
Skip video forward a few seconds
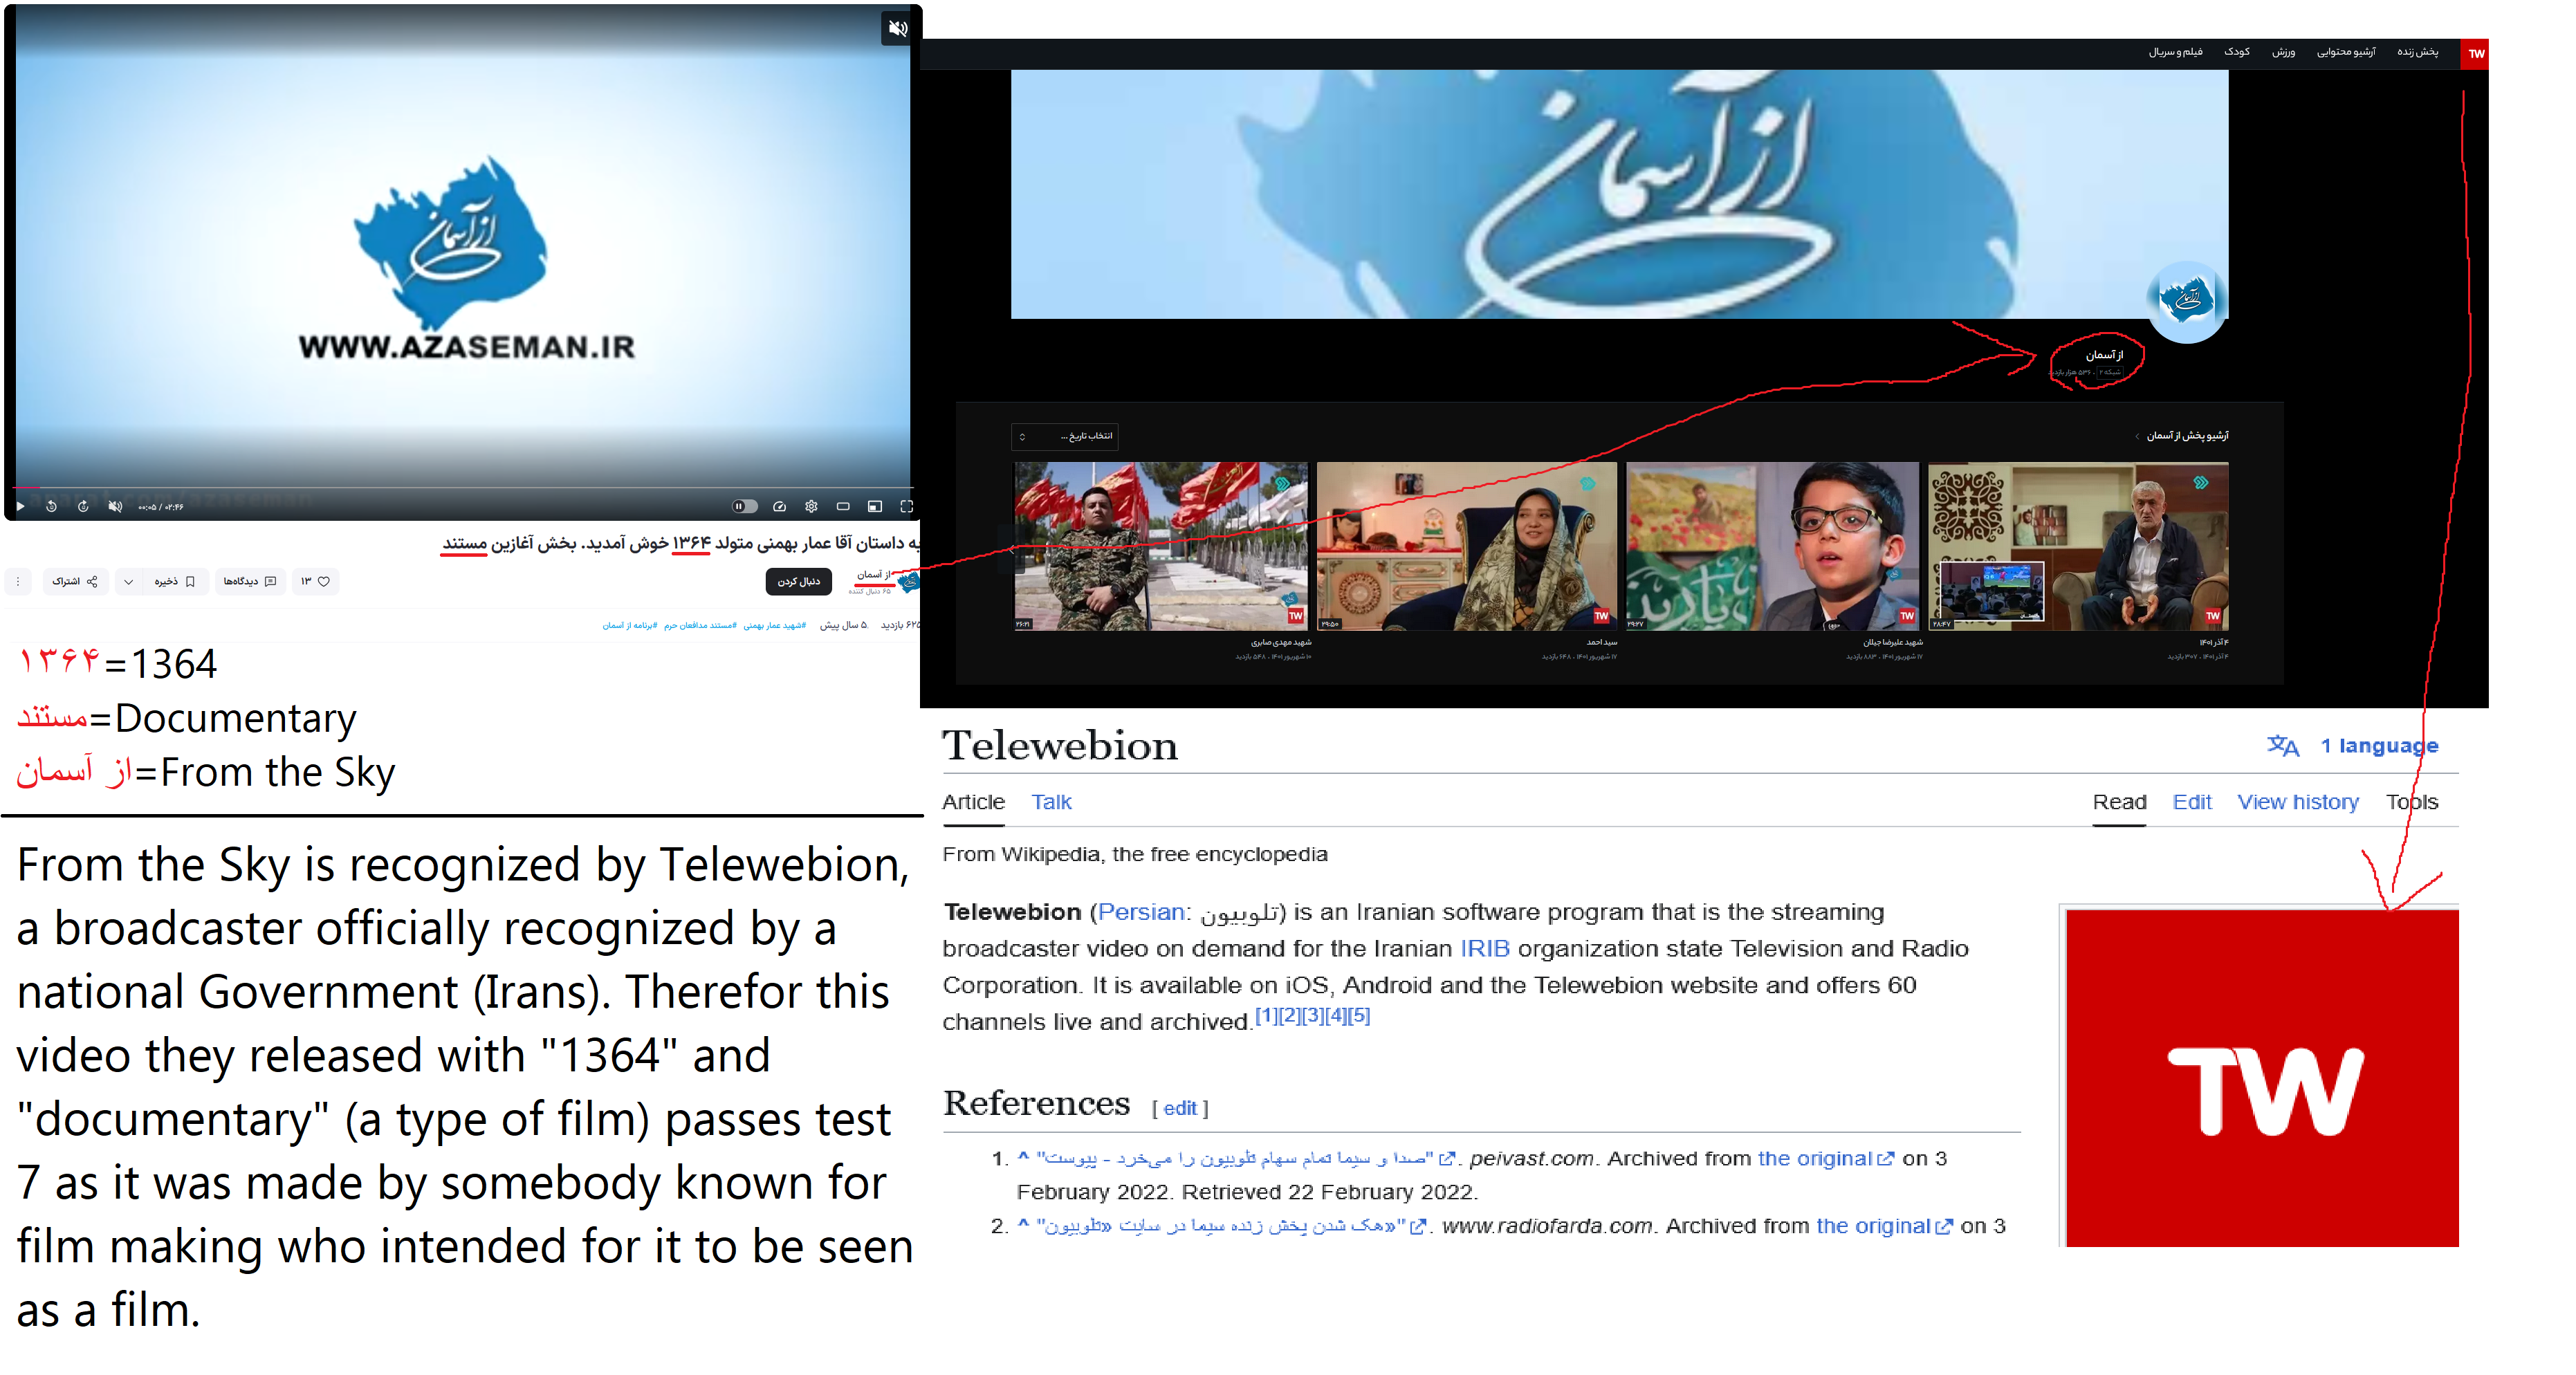[83, 506]
